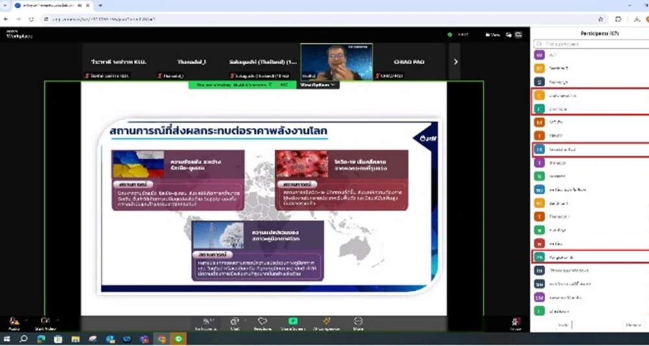Open the More options icon
The width and height of the screenshot is (649, 346).
(x=358, y=321)
